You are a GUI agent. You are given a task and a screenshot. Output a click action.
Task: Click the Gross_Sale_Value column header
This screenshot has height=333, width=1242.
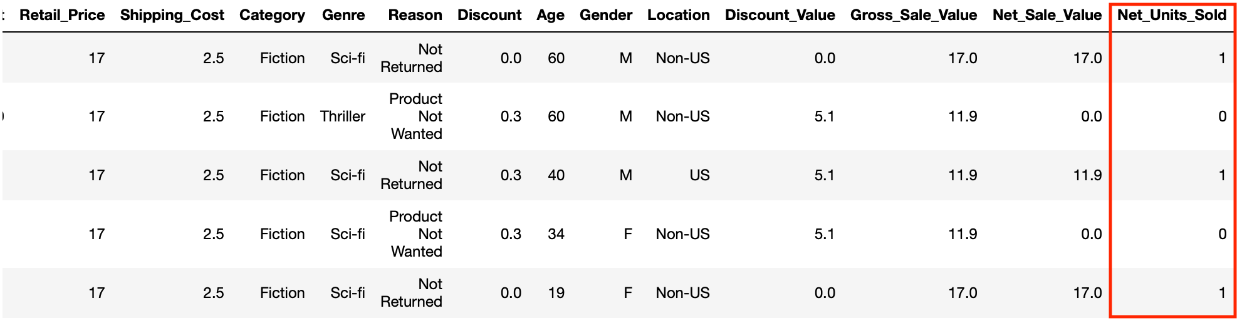click(x=913, y=15)
